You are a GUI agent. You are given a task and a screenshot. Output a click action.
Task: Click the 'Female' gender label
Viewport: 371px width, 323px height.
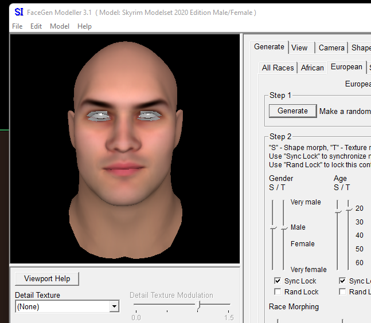303,243
